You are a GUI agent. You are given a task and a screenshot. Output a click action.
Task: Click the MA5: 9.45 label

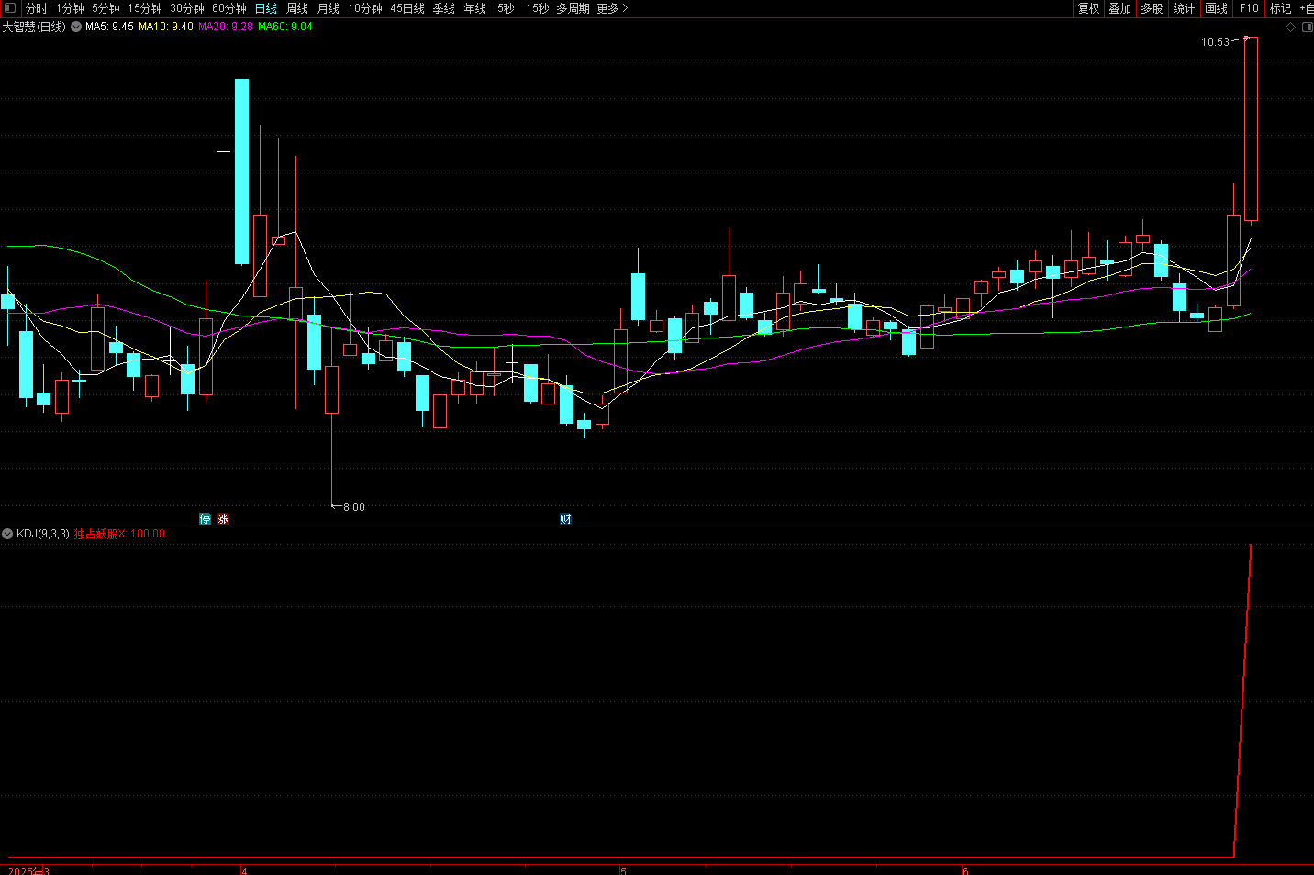109,27
